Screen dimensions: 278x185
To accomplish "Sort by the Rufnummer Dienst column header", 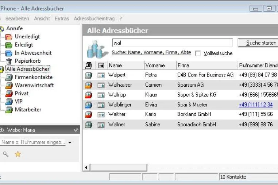I will click(258, 66).
